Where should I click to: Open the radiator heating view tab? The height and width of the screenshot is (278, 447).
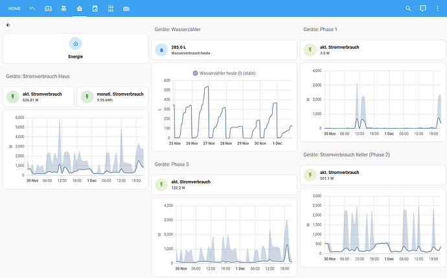pyautogui.click(x=110, y=8)
